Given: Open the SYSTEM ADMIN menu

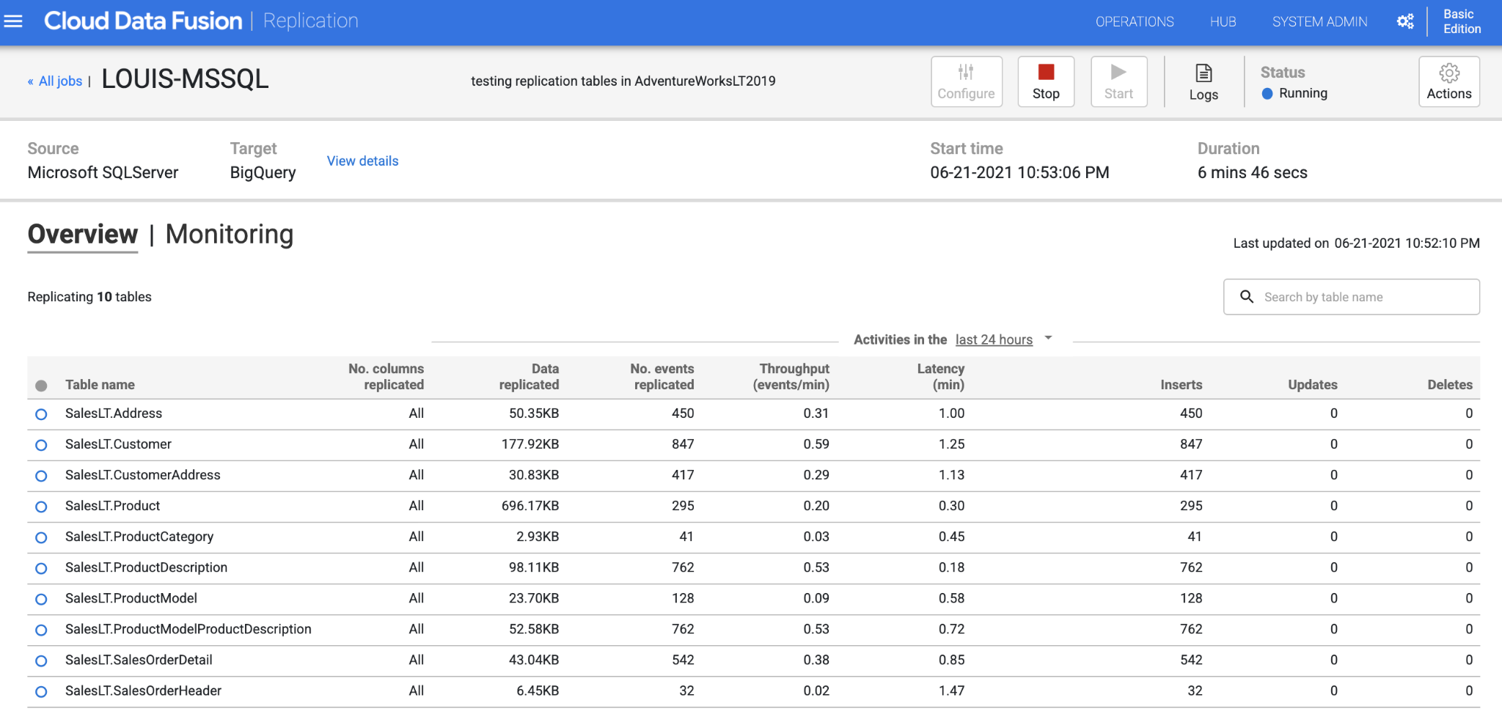Looking at the screenshot, I should pos(1319,22).
